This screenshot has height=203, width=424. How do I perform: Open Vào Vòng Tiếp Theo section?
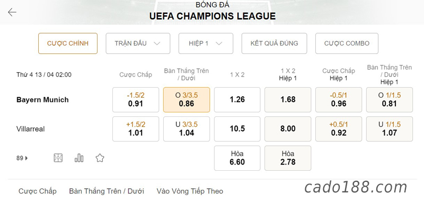point(190,191)
